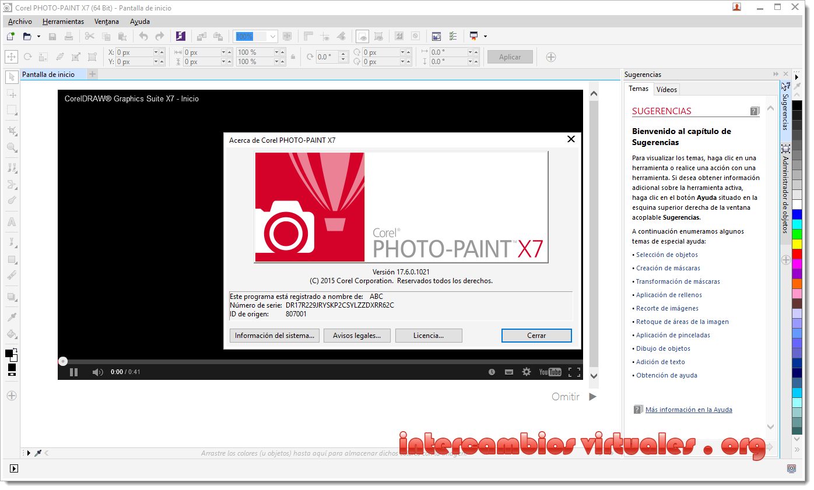814x490 pixels.
Task: Click the Avisos legales button
Action: coord(357,336)
